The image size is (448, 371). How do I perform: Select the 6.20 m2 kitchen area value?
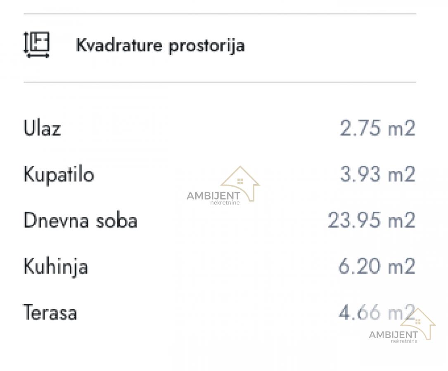376,267
